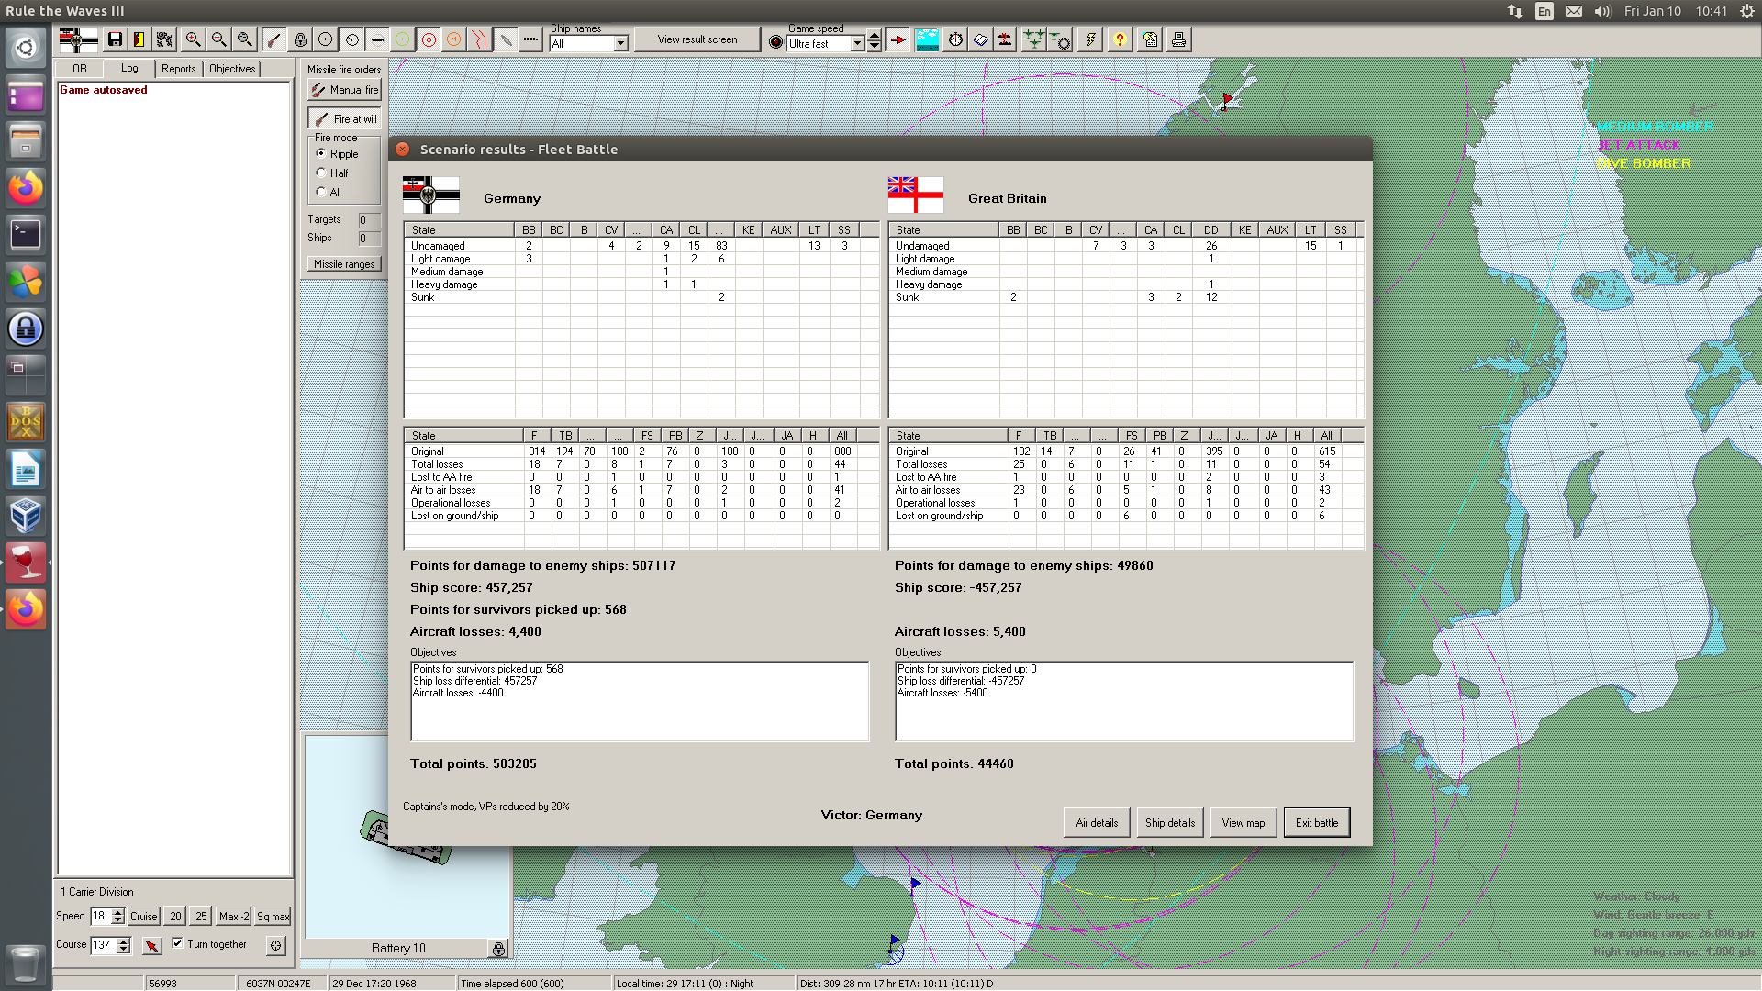This screenshot has height=991, width=1762.
Task: Toggle the Manual fire button
Action: (344, 90)
